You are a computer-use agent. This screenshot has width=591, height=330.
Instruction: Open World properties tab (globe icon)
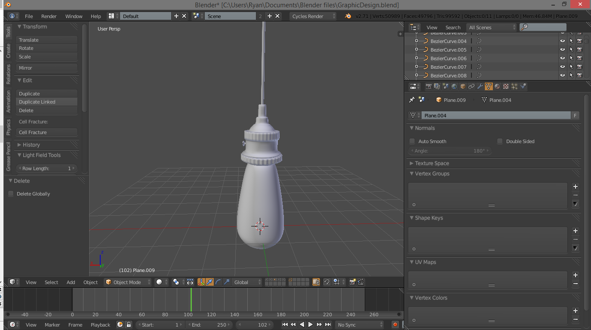pyautogui.click(x=454, y=86)
